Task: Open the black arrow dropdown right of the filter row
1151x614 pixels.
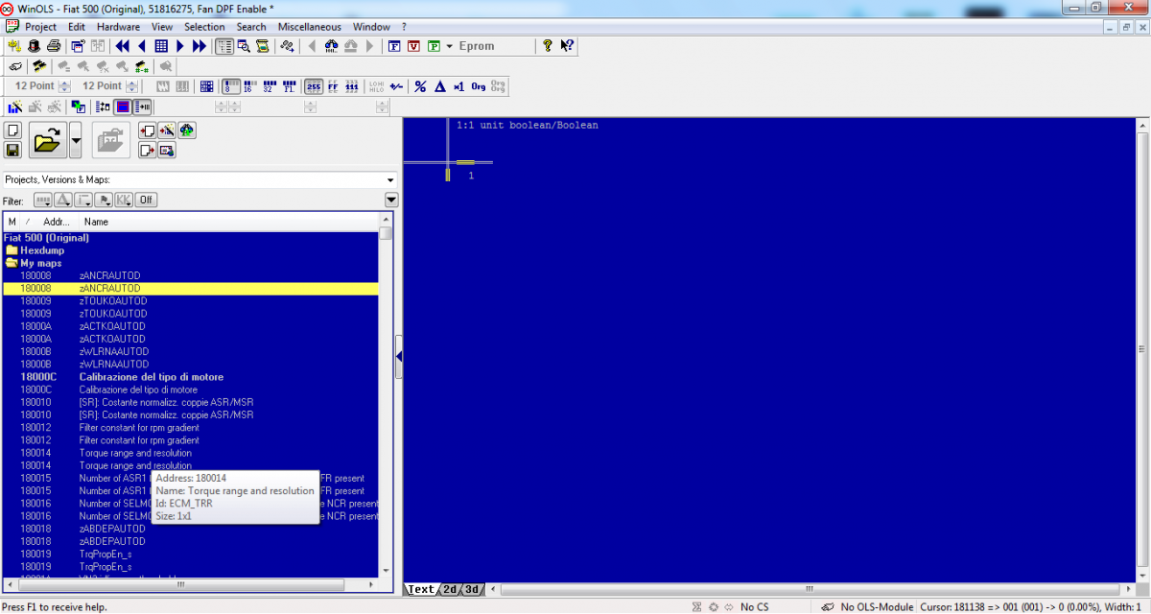Action: pyautogui.click(x=391, y=200)
